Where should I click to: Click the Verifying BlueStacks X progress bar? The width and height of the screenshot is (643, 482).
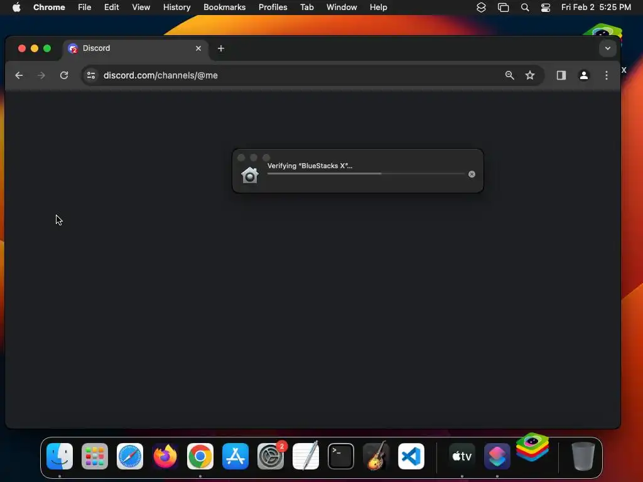[366, 174]
